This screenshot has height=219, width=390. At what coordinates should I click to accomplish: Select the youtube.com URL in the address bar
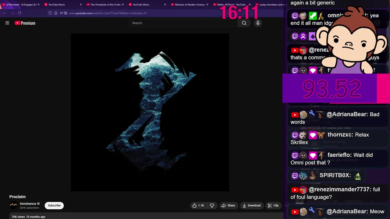click(108, 13)
